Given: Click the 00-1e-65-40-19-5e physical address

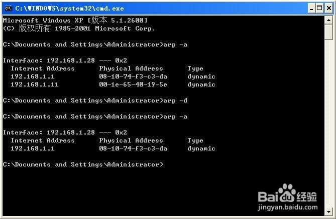Looking at the screenshot, I should coord(133,84).
